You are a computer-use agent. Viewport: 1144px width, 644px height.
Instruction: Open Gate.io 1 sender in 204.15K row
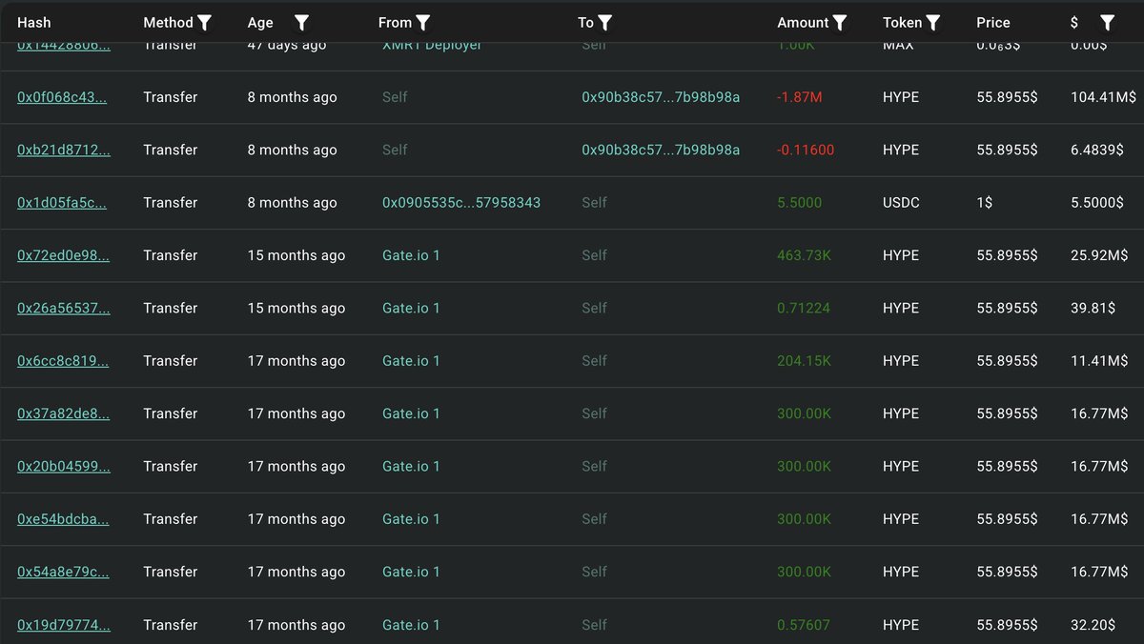tap(411, 361)
